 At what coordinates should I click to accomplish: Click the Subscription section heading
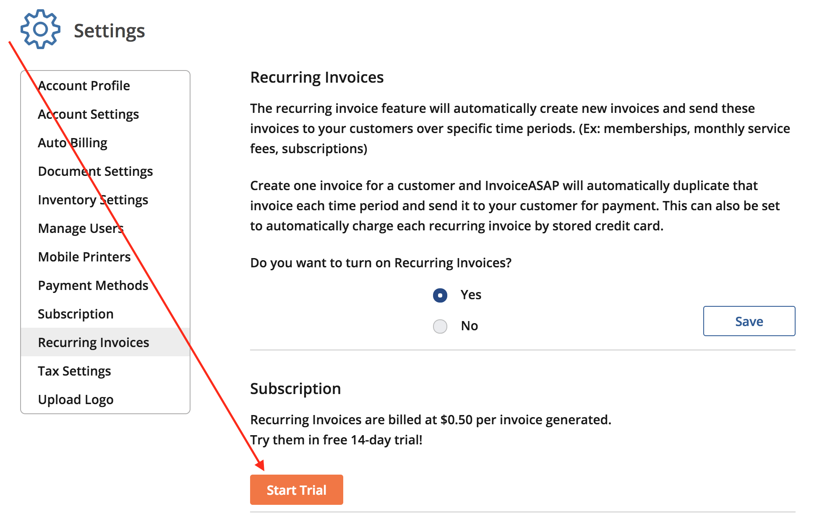tap(295, 388)
